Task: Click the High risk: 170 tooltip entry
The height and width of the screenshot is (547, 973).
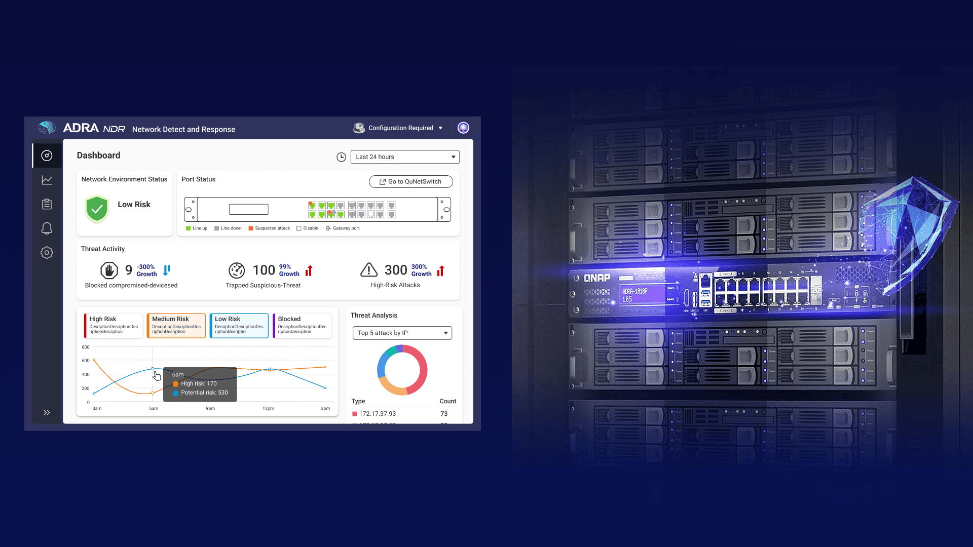Action: (195, 383)
